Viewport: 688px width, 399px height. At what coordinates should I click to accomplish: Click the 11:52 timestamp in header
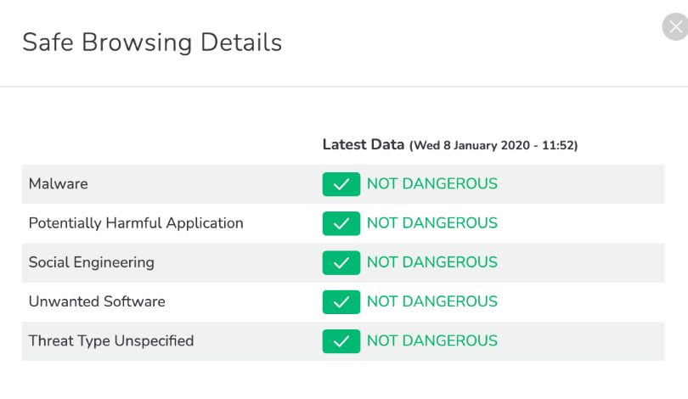pyautogui.click(x=558, y=145)
